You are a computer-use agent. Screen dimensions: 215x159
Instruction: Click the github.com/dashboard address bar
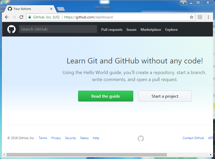point(111,17)
